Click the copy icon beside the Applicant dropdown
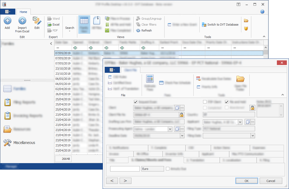This screenshot has width=289, height=189. pyautogui.click(x=248, y=122)
